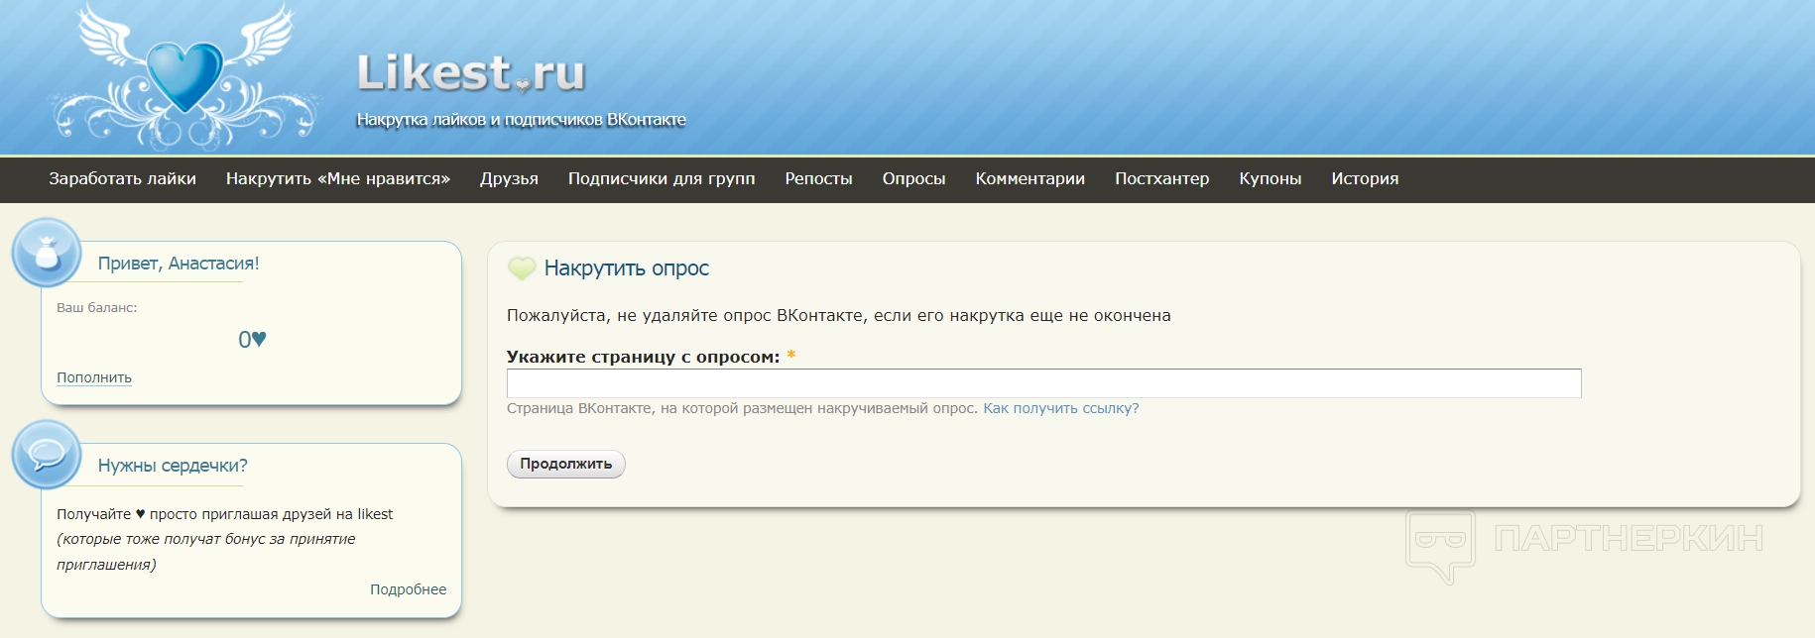Open the Друзья menu item

(x=509, y=179)
